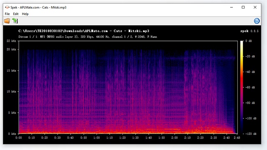Open the File menu

coord(7,14)
